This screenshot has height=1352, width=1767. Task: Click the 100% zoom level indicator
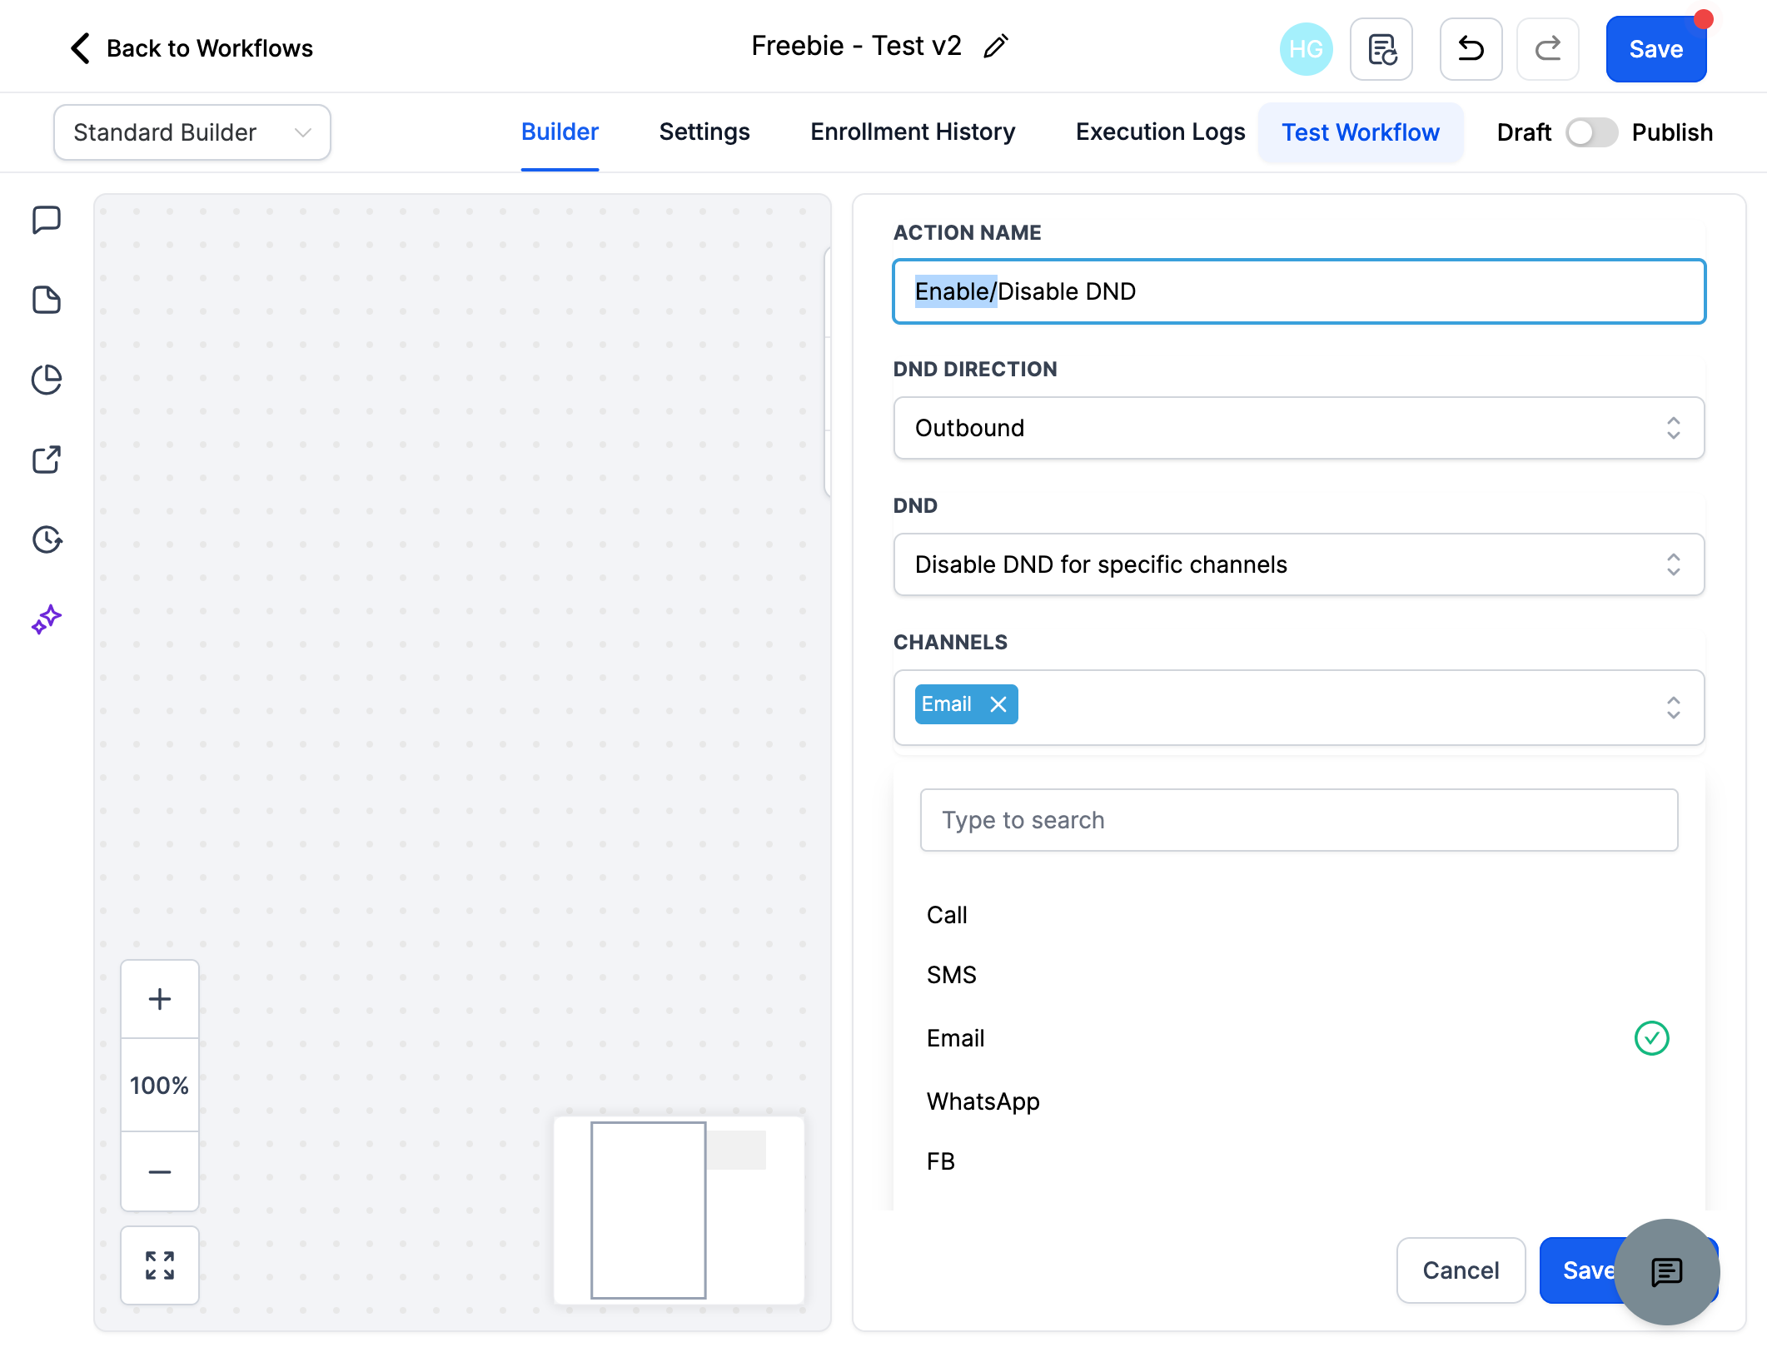(x=160, y=1086)
